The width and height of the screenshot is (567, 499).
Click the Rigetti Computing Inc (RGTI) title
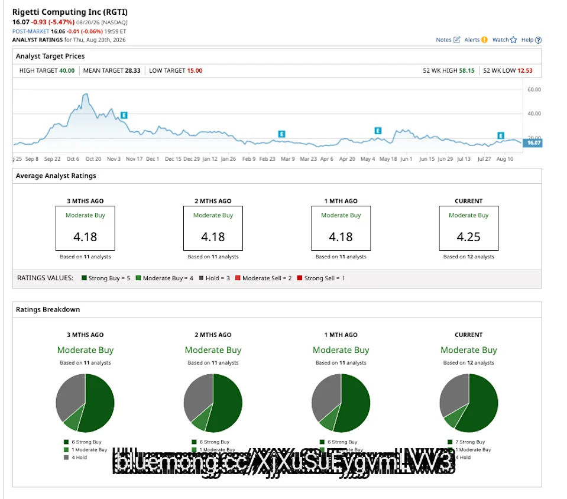[70, 12]
